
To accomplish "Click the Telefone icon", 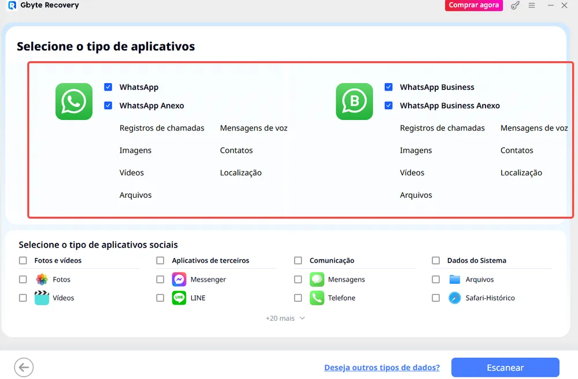I will (317, 298).
